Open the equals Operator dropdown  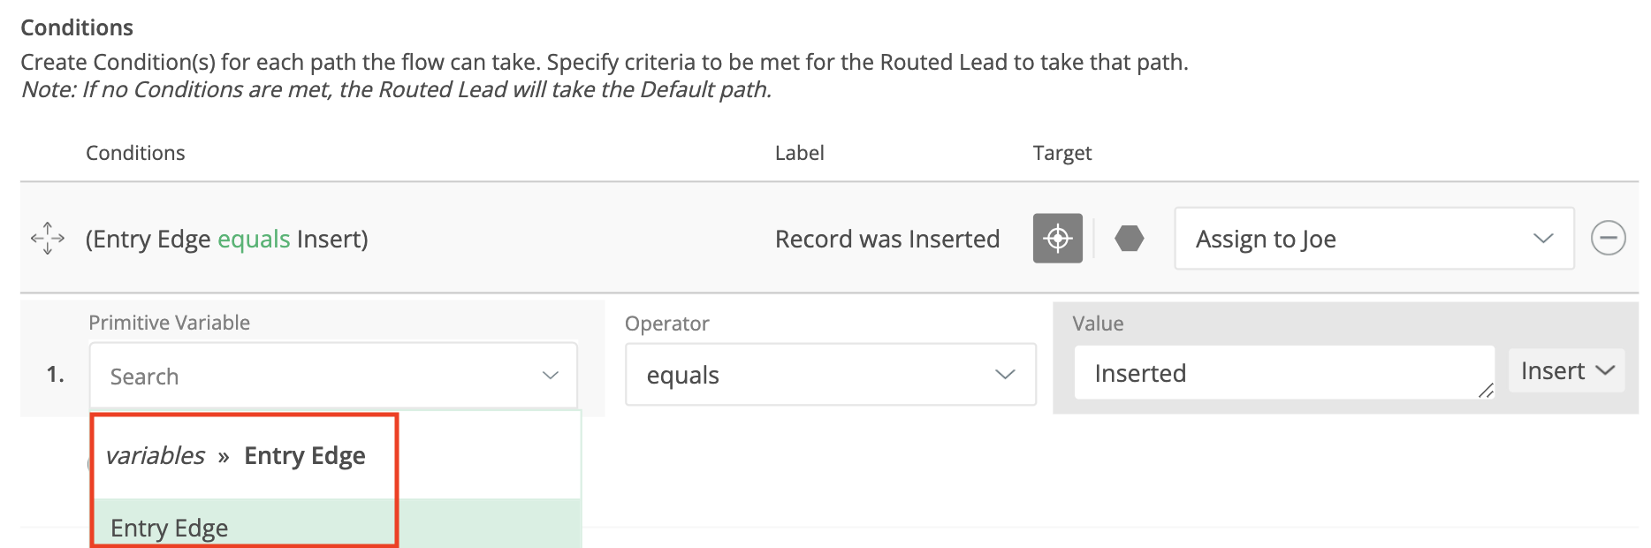coord(830,375)
